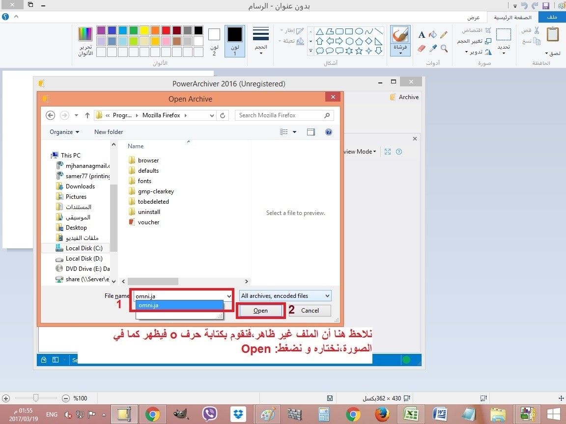
Task: Click the Search Mozilla Firefox field
Action: [284, 115]
